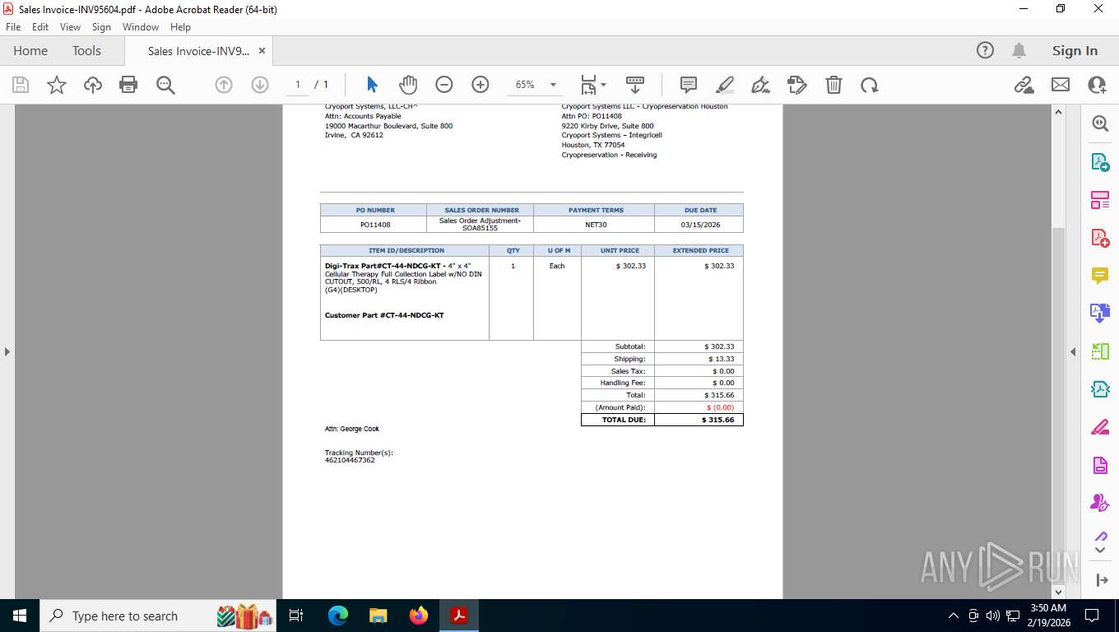Share a link to the file
Image resolution: width=1119 pixels, height=632 pixels.
[1024, 85]
